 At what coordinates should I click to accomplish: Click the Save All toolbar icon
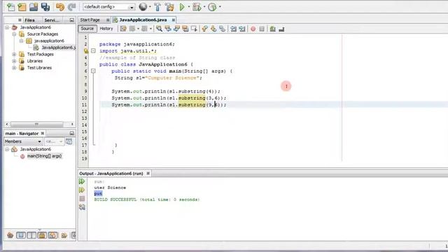[x=45, y=7]
